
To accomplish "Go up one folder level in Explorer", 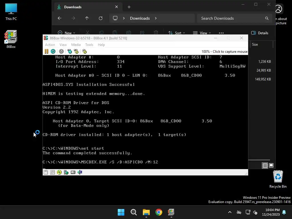I will tap(87, 18).
